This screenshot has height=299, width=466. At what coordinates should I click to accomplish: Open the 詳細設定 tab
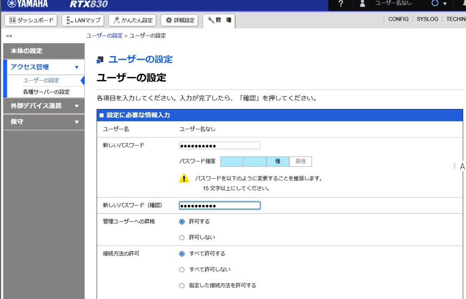tap(179, 20)
